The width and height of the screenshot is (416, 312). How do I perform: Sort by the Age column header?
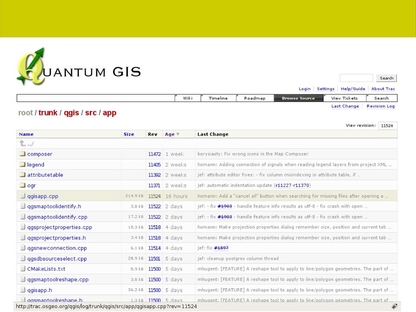click(170, 134)
